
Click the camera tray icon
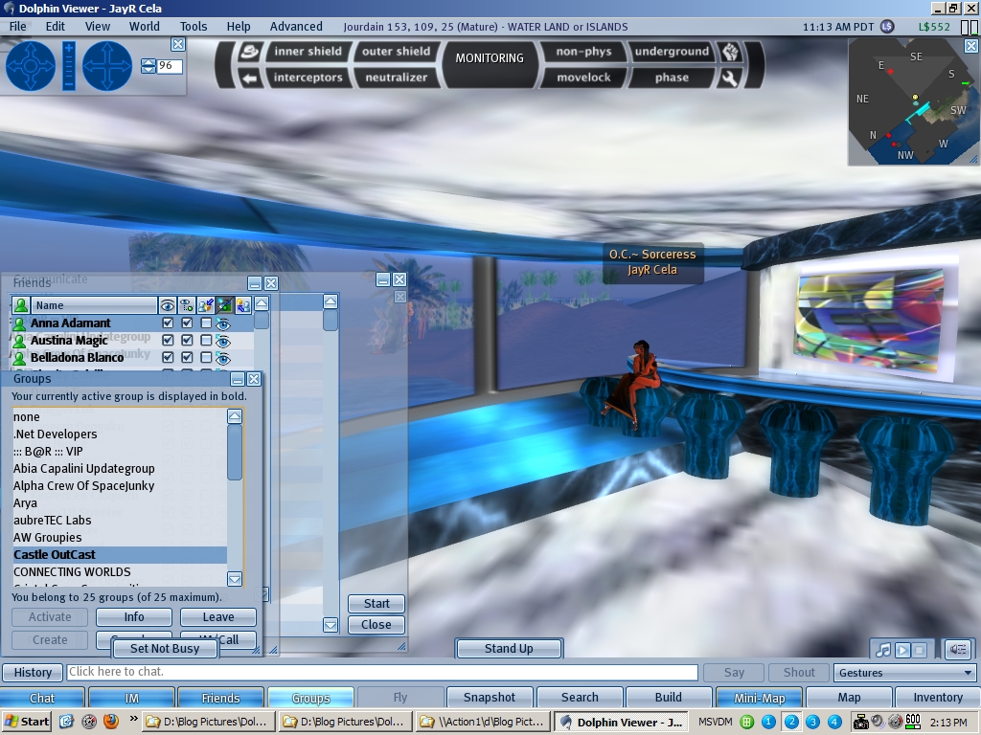coord(861,722)
